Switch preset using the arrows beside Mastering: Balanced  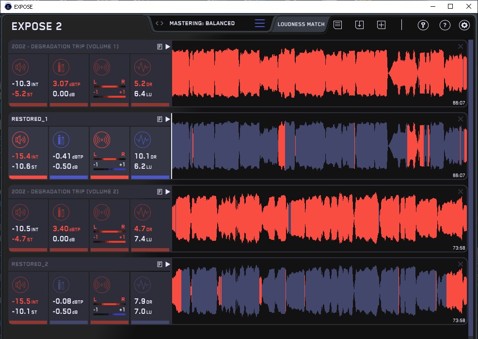pos(159,23)
